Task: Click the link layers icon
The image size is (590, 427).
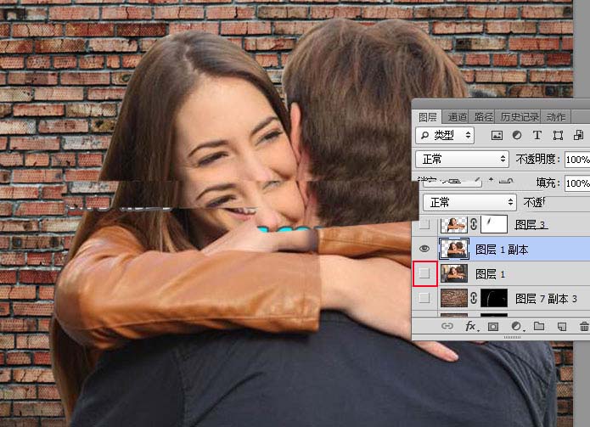Action: pyautogui.click(x=447, y=326)
